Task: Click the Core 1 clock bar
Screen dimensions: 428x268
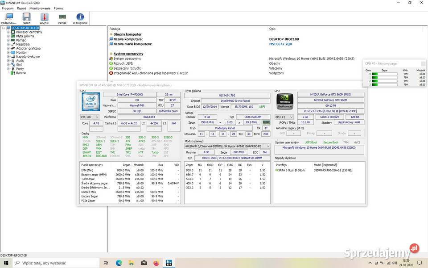Action: (x=385, y=78)
